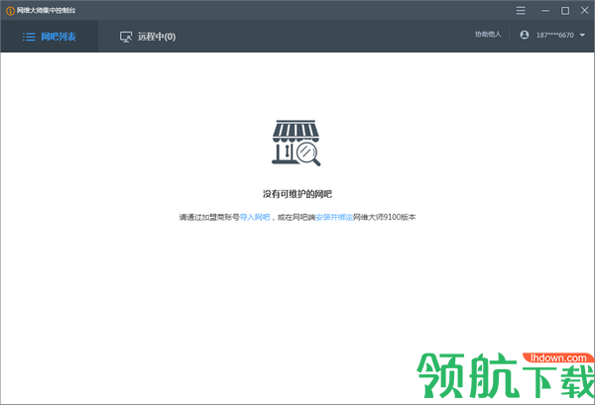Expand the account dropdown arrow
This screenshot has height=405, width=595.
pos(582,36)
